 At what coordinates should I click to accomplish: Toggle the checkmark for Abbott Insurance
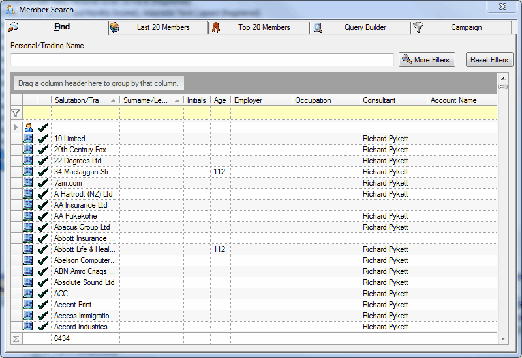(x=43, y=238)
